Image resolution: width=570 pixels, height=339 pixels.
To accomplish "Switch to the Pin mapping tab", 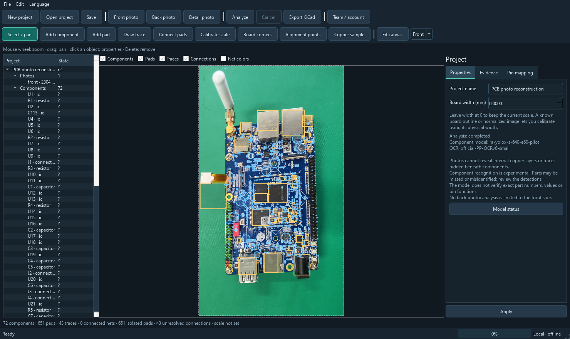I will coord(520,73).
